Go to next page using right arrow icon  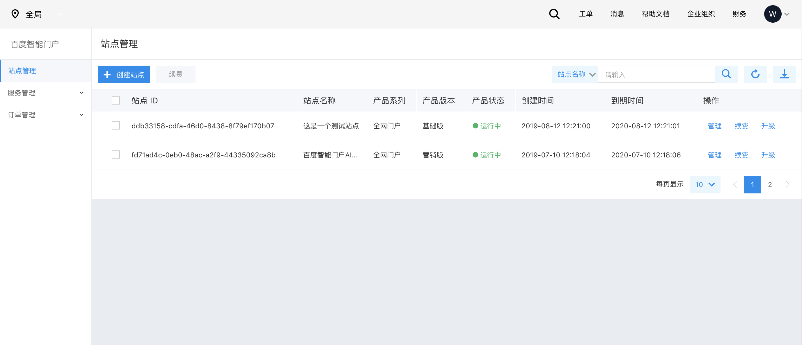(x=787, y=184)
